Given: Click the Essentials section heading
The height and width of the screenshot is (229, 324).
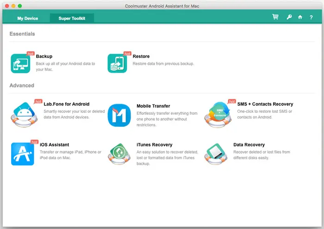Looking at the screenshot, I should click(x=22, y=34).
